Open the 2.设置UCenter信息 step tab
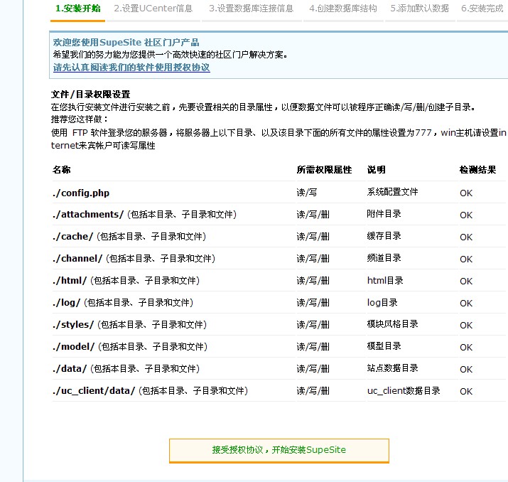 coord(153,8)
